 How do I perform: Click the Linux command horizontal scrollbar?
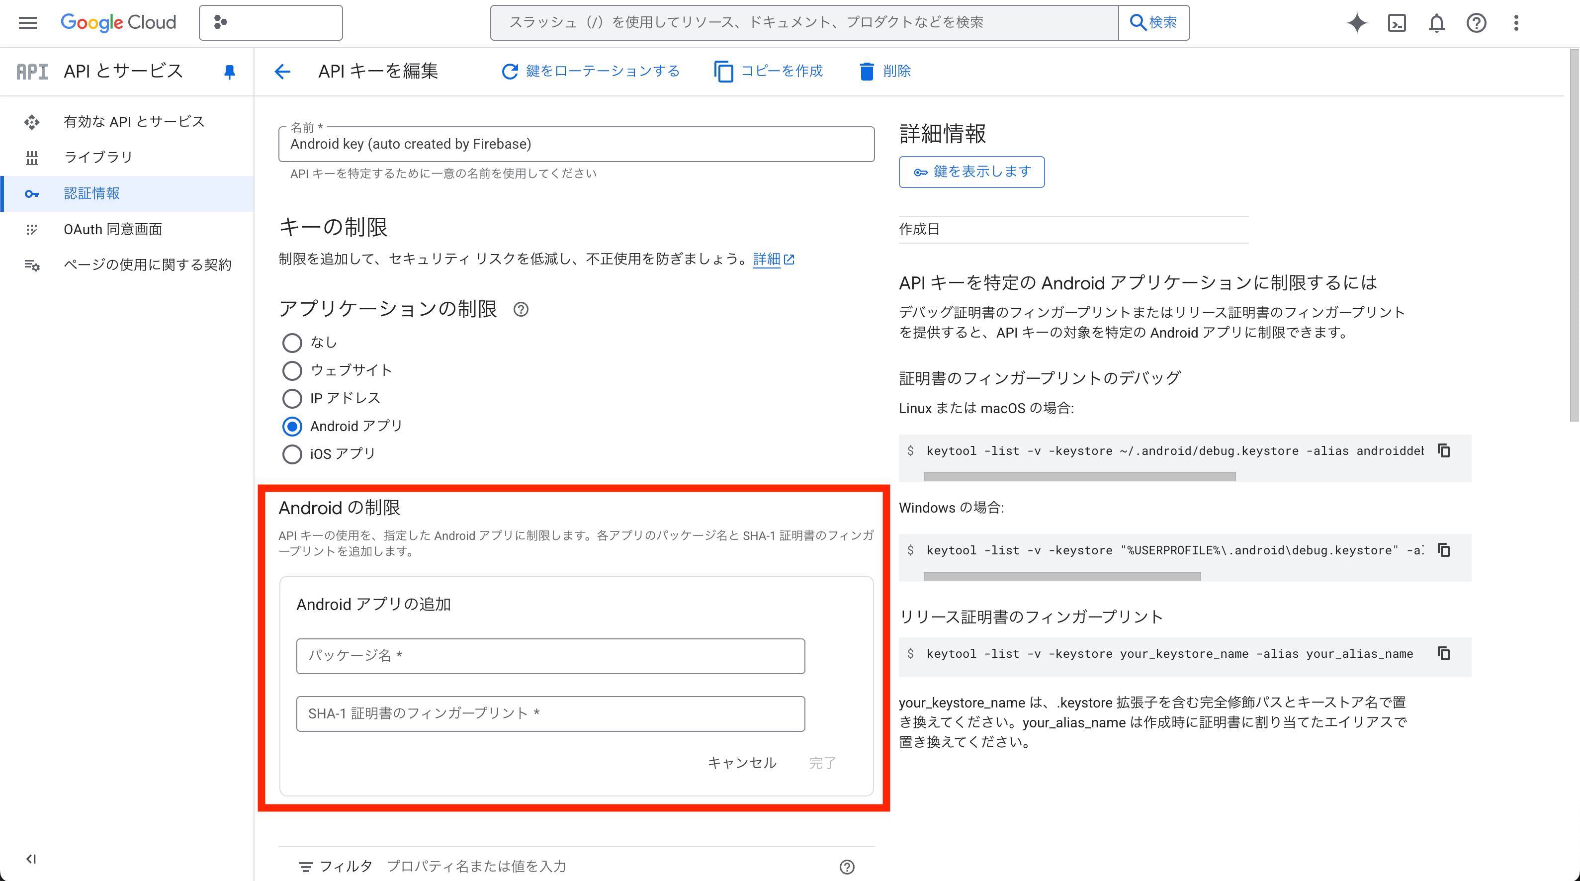point(1079,477)
